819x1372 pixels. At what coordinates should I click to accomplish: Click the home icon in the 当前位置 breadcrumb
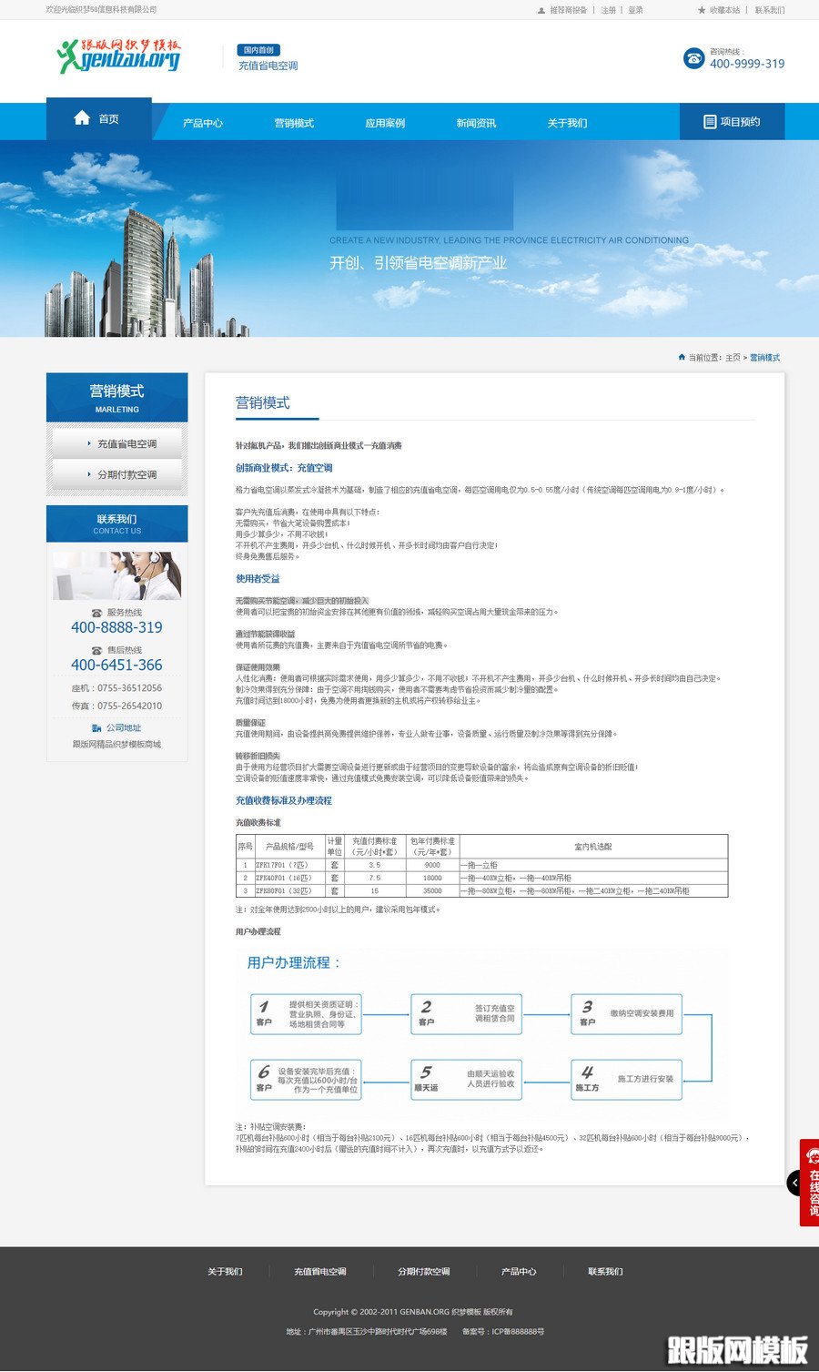coord(682,357)
